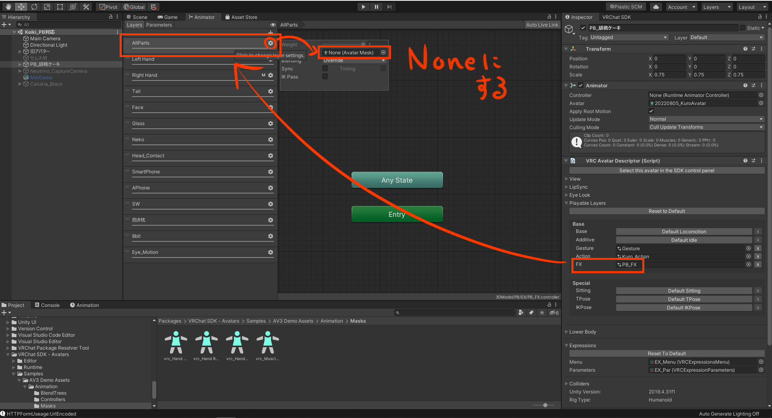Select the Hand tool in the toolbar
The height and width of the screenshot is (418, 772).
click(x=8, y=7)
